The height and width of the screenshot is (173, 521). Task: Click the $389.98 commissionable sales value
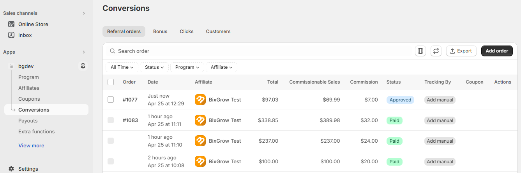[330, 120]
